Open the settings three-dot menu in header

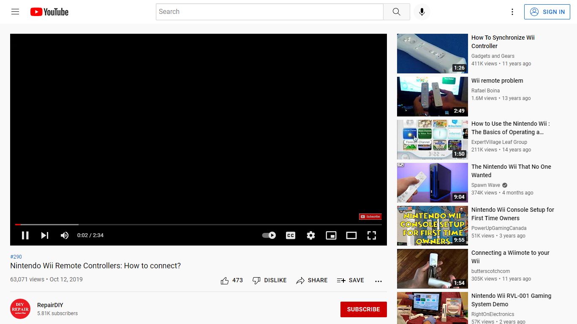[512, 12]
